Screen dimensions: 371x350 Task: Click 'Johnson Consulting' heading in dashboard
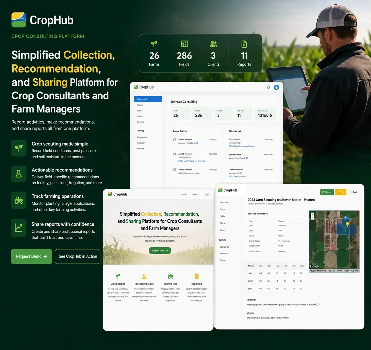184,102
